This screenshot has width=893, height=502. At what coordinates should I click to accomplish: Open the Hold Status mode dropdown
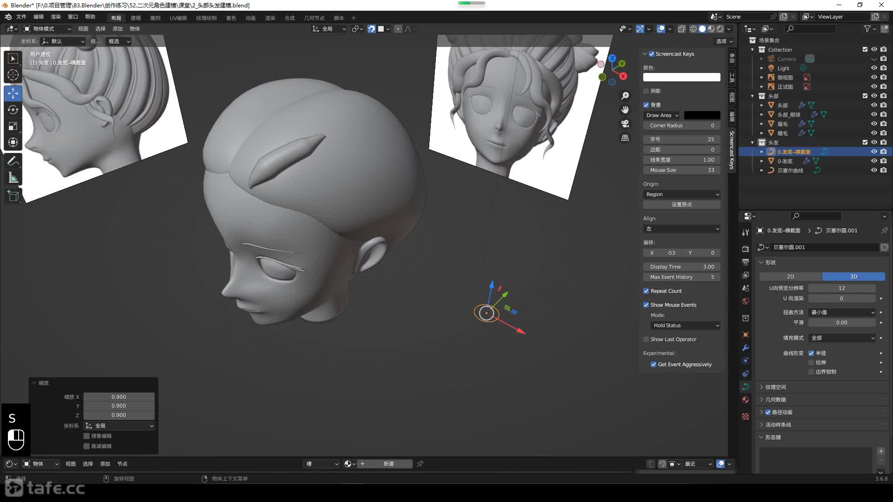pyautogui.click(x=686, y=325)
